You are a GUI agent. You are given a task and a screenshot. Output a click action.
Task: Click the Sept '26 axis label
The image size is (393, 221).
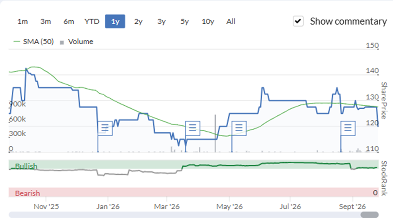pyautogui.click(x=352, y=207)
